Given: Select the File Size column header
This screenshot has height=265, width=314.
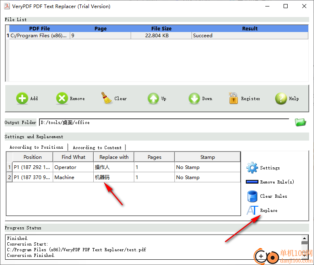Looking at the screenshot, I should [x=161, y=29].
